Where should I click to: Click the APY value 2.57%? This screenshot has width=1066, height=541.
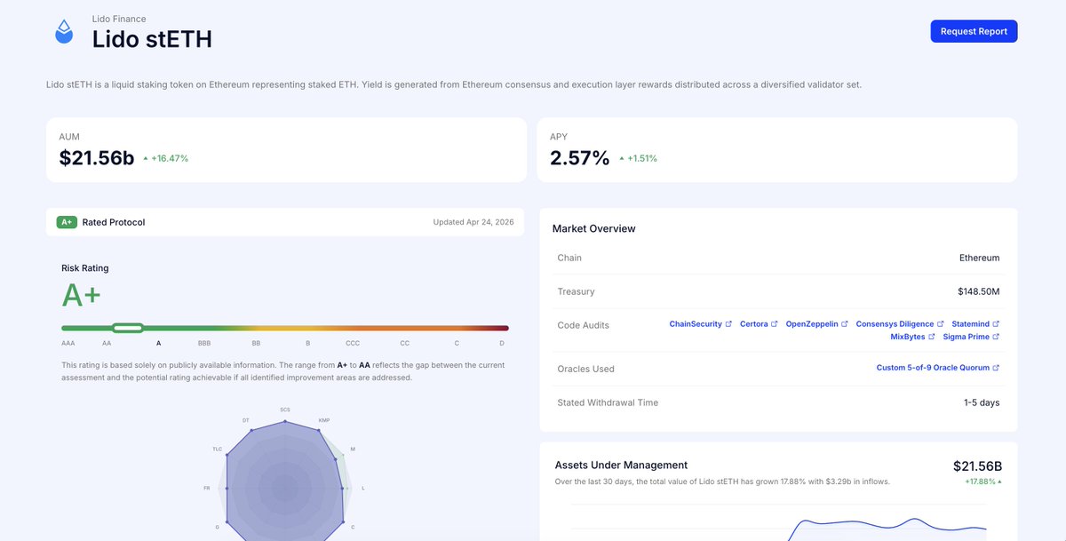580,158
